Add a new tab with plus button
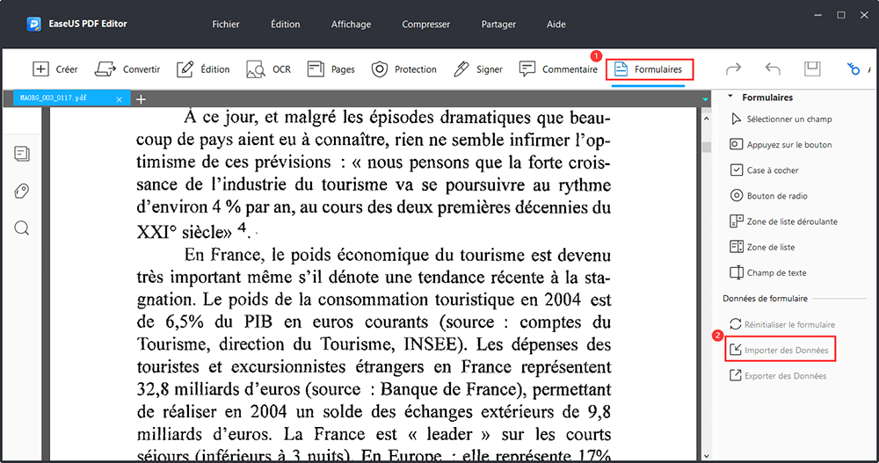Screen dimensions: 879x463 pyautogui.click(x=141, y=99)
